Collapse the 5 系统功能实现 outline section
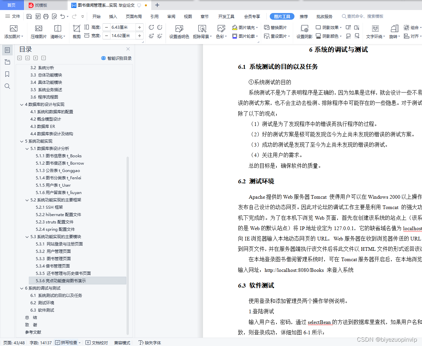This screenshot has height=346, width=422. (22, 141)
